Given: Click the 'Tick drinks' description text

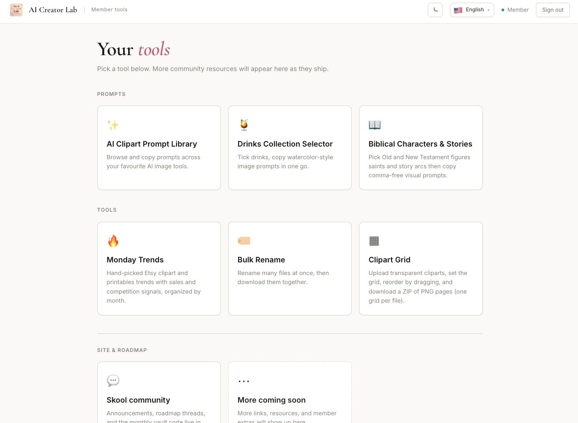Looking at the screenshot, I should click(x=285, y=162).
